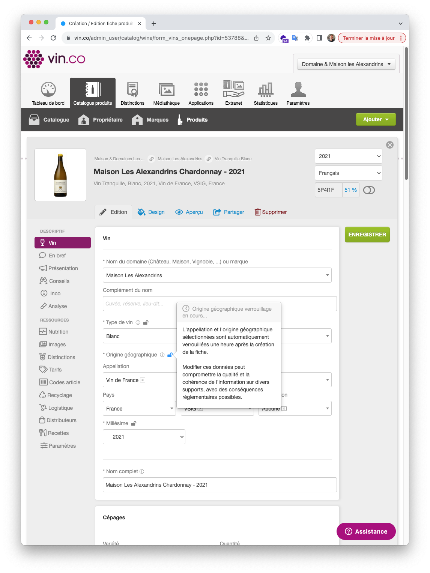Open the Statistiques chart icon
430x573 pixels.
click(266, 93)
